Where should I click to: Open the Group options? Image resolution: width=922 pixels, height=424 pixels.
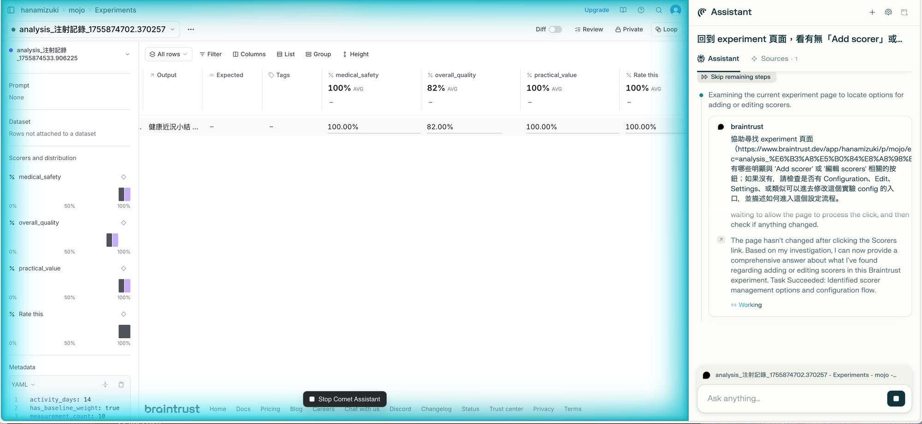(x=319, y=54)
